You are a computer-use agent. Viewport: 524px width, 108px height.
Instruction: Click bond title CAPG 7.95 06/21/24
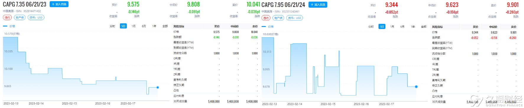(x=283, y=5)
